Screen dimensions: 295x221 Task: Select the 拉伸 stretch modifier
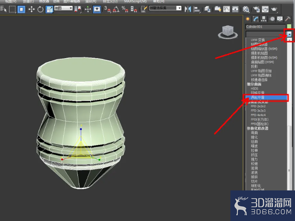coord(254,150)
